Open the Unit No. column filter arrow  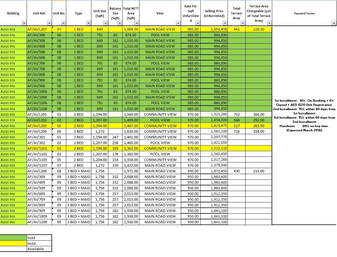point(63,23)
